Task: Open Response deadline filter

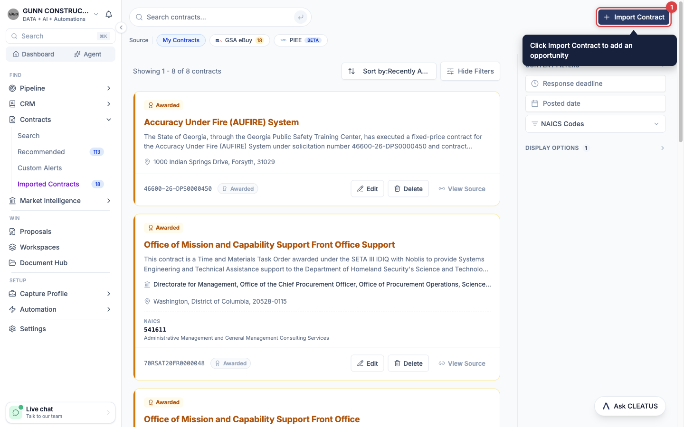Action: tap(595, 84)
